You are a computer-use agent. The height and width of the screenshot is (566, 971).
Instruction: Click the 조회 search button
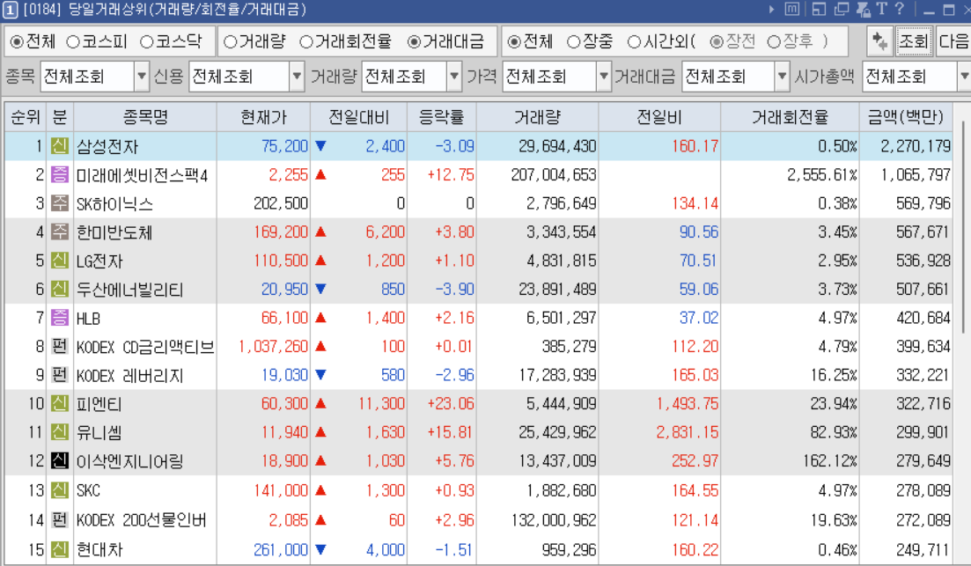(x=914, y=41)
